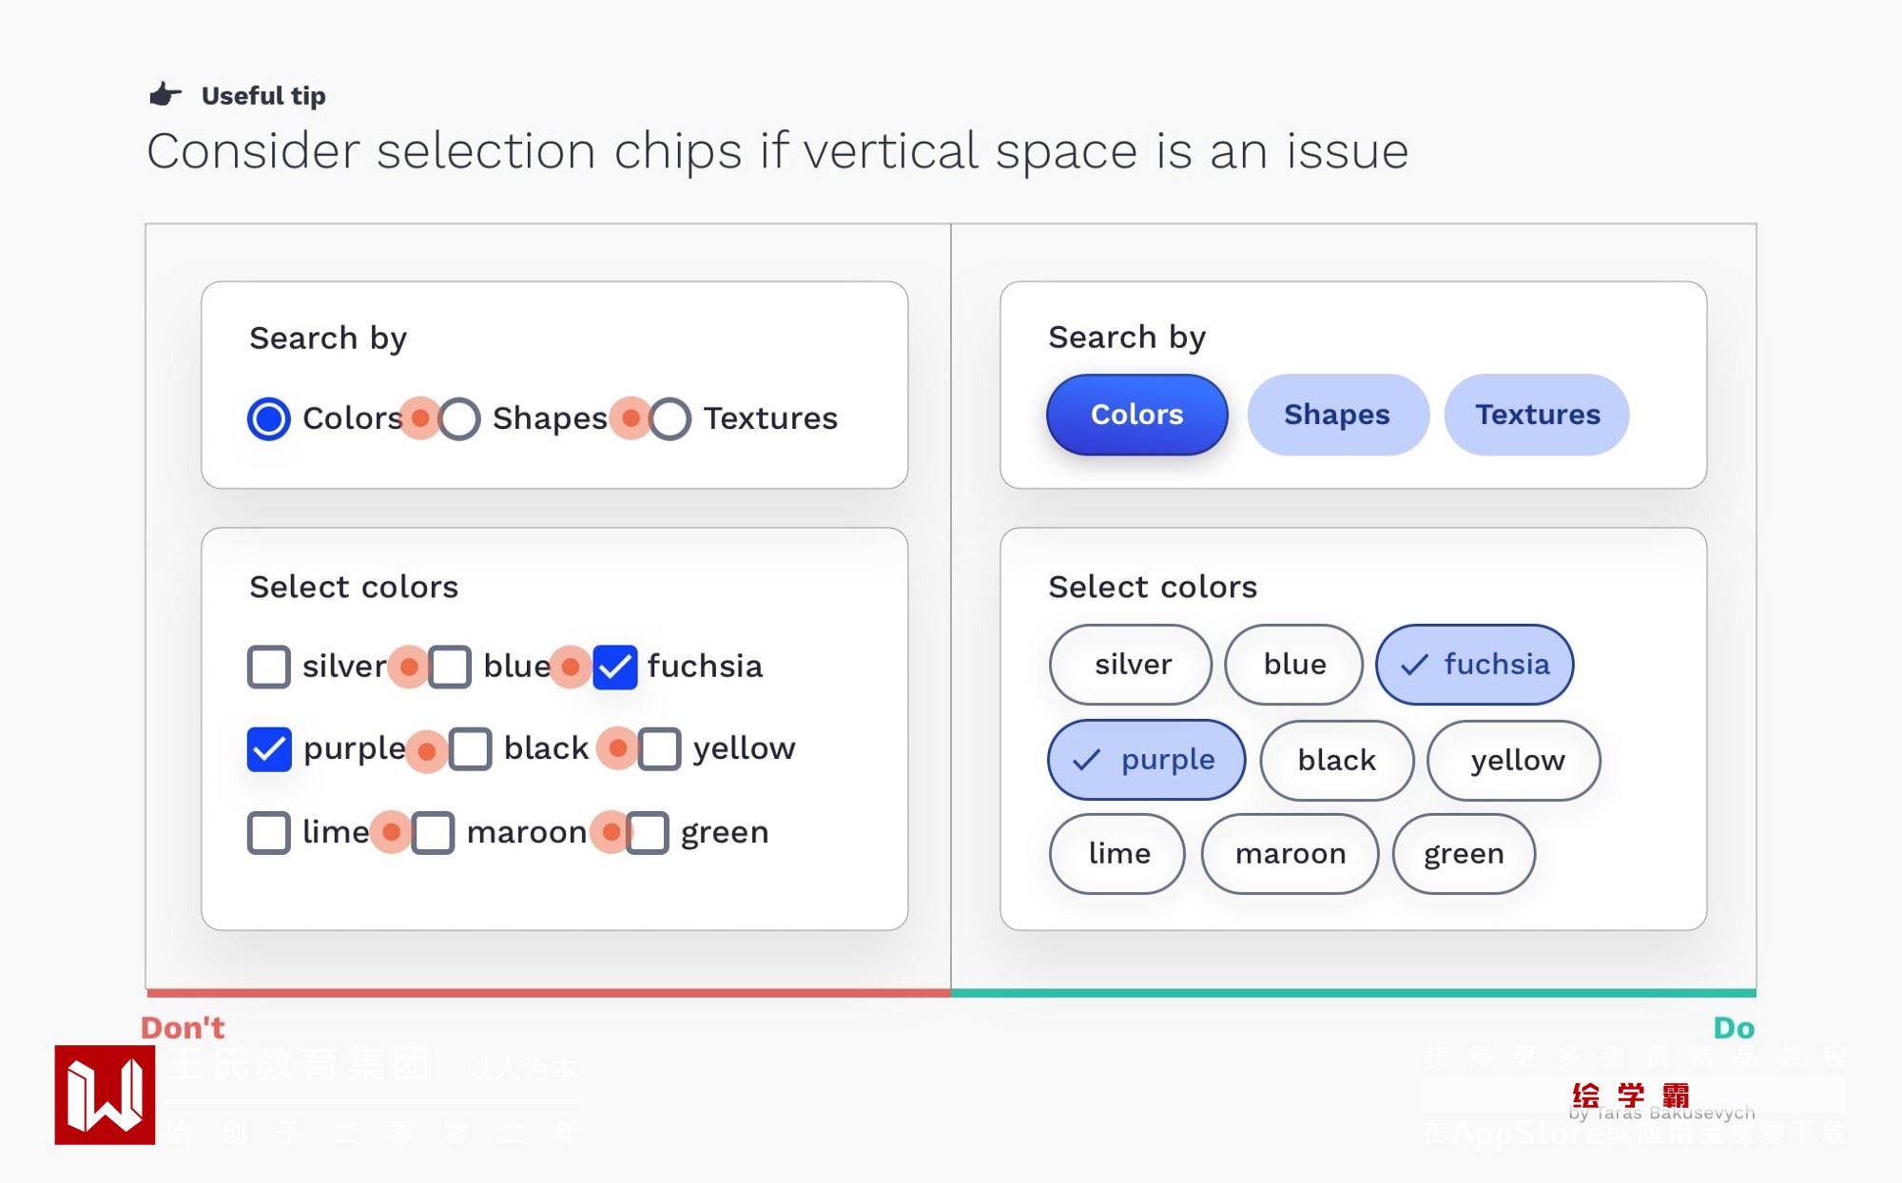Pick the black color chip
The height and width of the screenshot is (1183, 1902).
point(1336,760)
